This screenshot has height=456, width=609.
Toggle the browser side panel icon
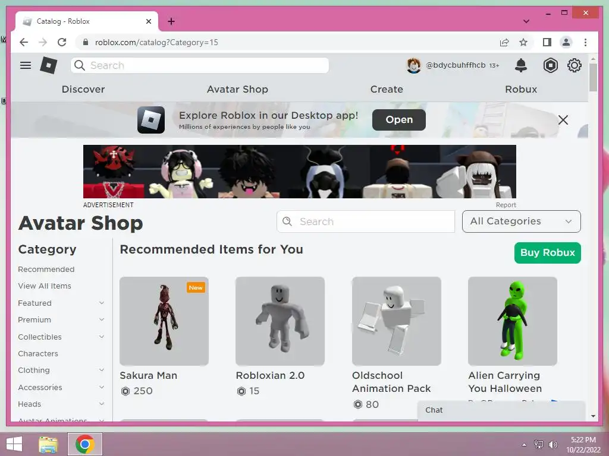click(547, 42)
